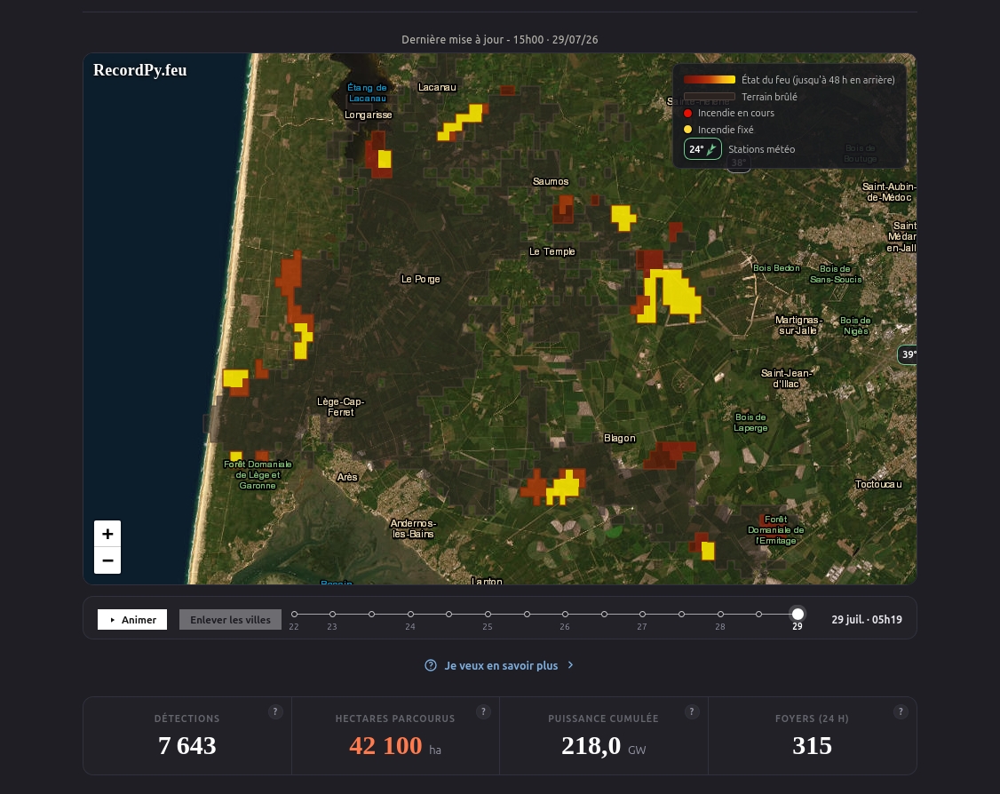Open the Je veux en savoir plus link
Viewport: 1000px width, 794px height.
[x=500, y=665]
